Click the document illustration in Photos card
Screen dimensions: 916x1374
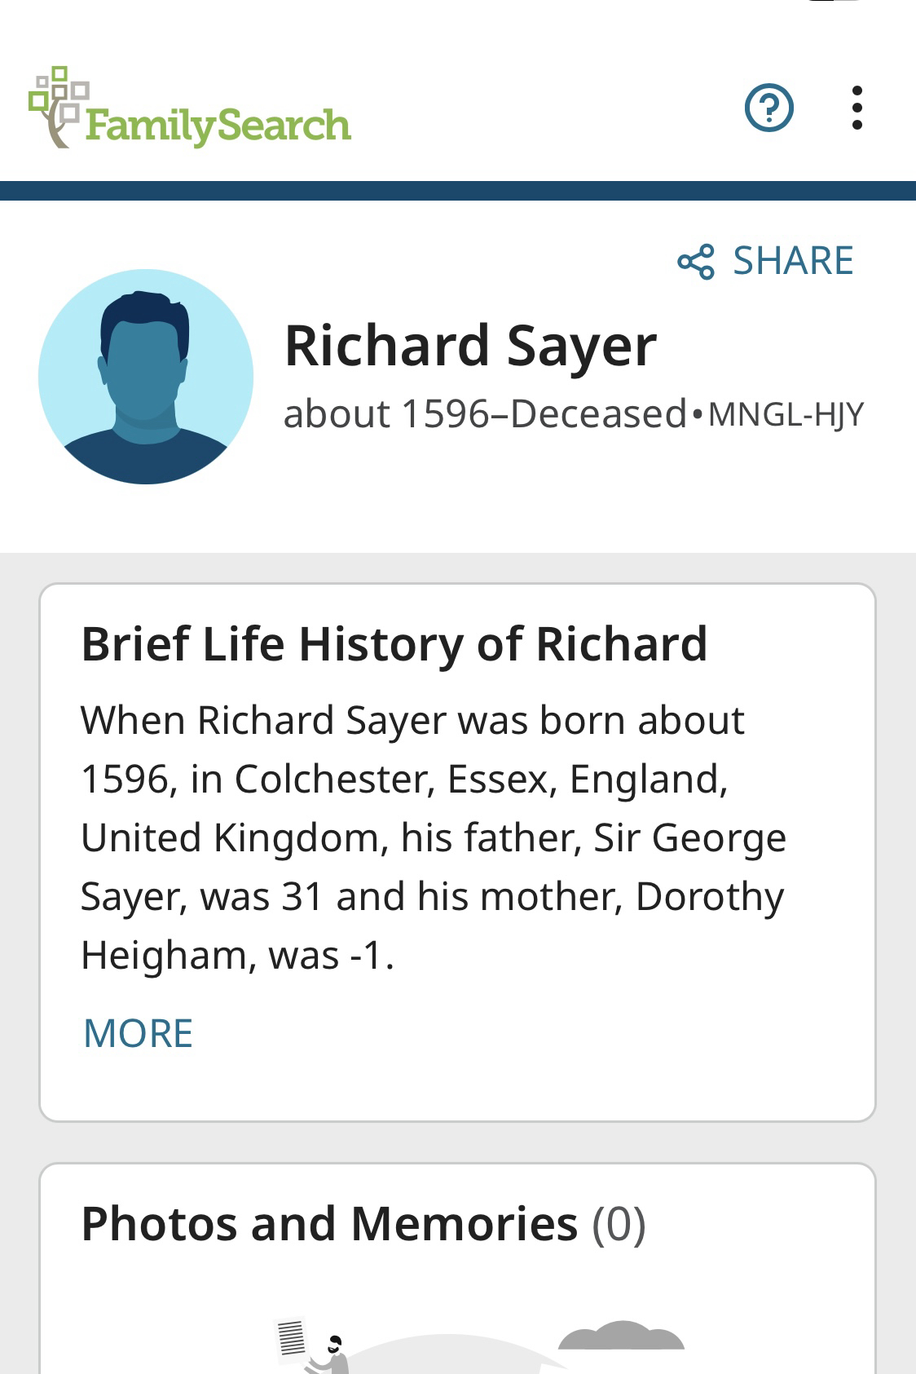292,1337
